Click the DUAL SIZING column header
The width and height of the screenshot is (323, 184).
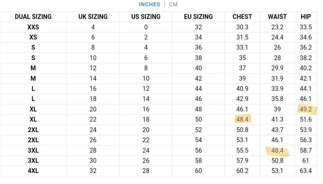pos(33,16)
